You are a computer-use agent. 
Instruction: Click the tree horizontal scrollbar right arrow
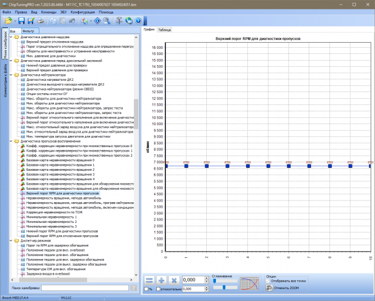tap(131, 280)
